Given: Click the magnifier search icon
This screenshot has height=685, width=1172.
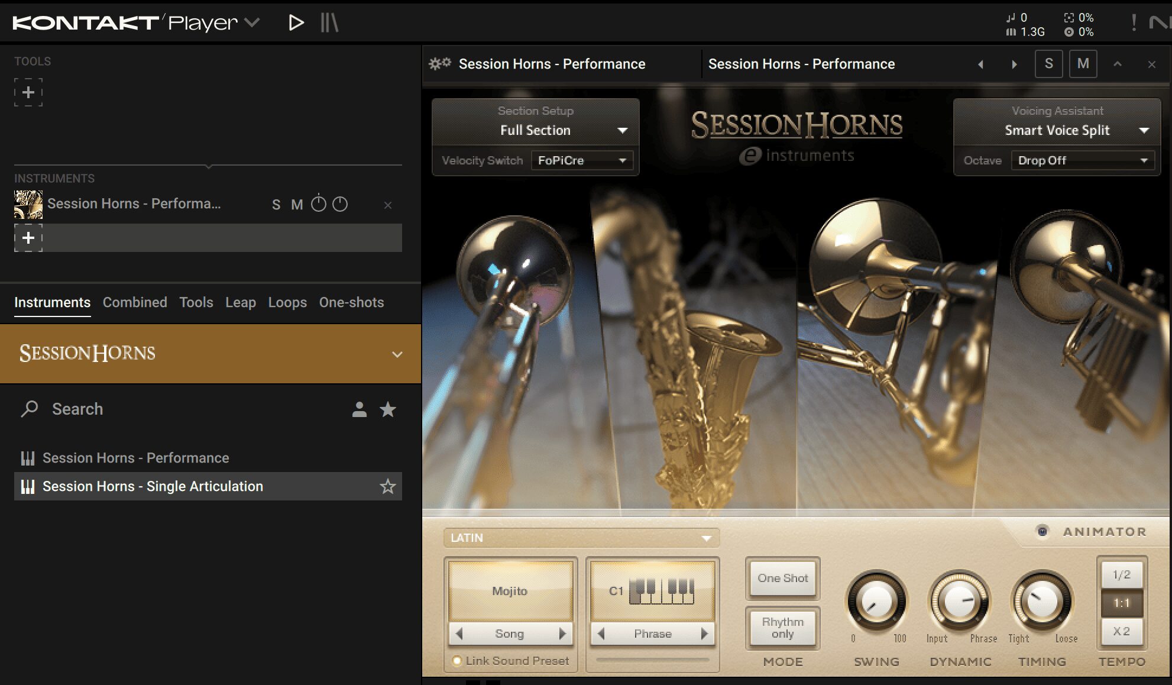Looking at the screenshot, I should point(30,409).
